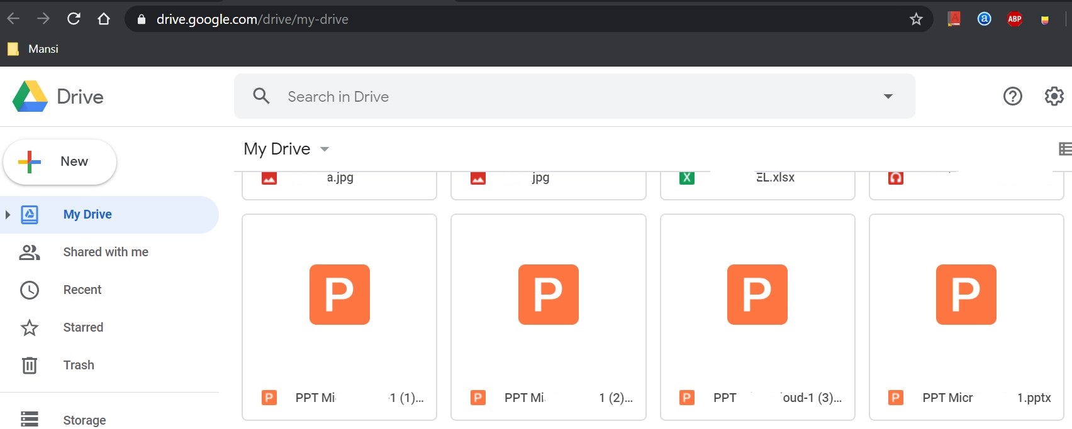
Task: Select the PPT file ending in 1.pptx
Action: point(966,317)
